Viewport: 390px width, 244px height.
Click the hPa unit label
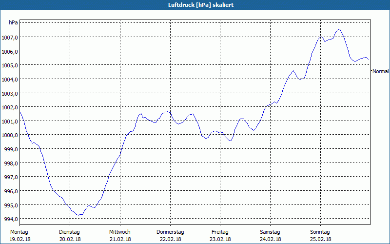13,22
